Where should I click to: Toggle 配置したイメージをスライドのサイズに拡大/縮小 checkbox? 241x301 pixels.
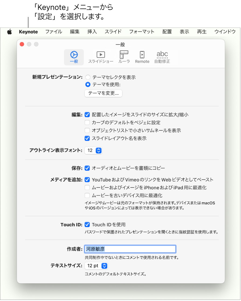point(87,115)
